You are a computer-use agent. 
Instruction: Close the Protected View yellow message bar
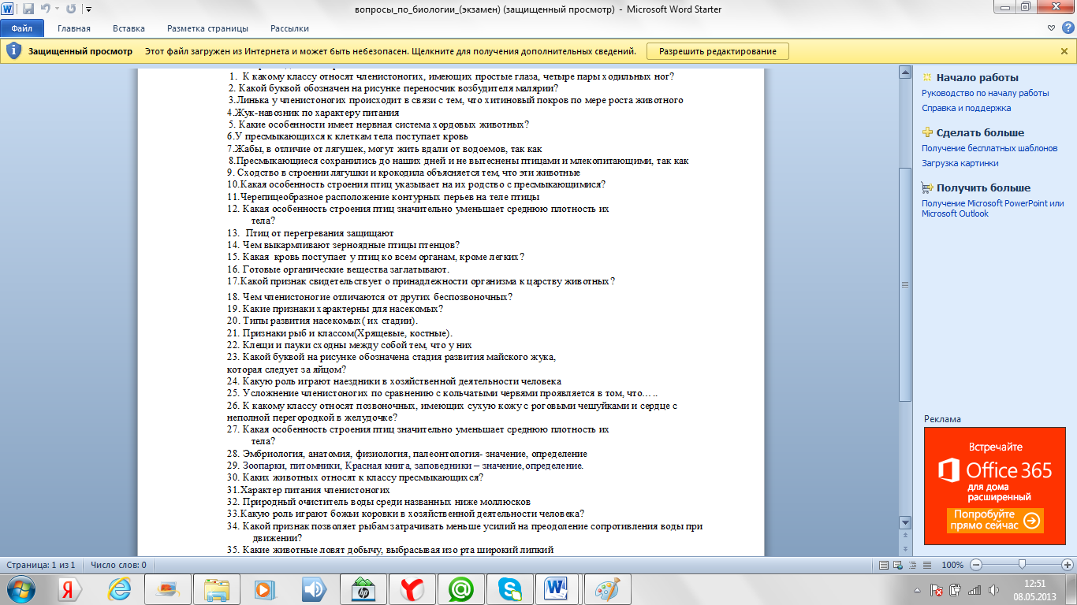click(x=1064, y=51)
